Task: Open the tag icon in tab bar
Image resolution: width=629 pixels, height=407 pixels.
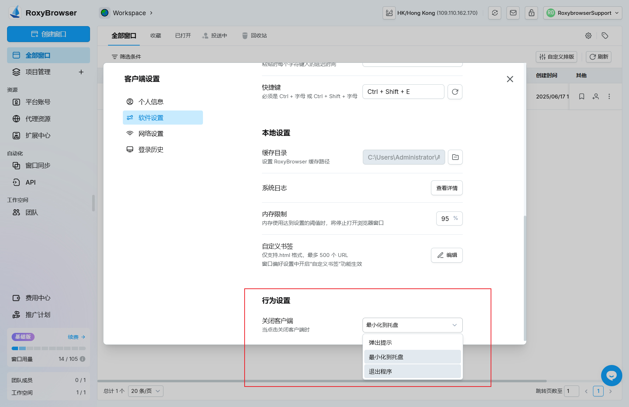Action: pyautogui.click(x=605, y=36)
